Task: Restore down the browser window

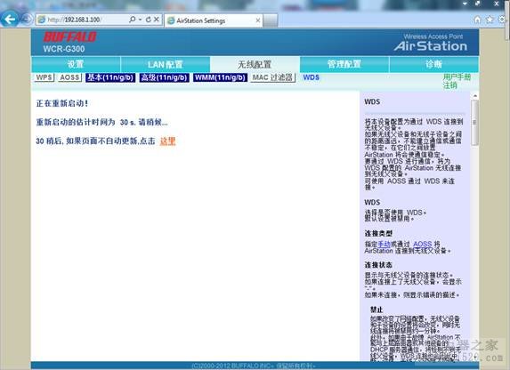Action: click(478, 4)
